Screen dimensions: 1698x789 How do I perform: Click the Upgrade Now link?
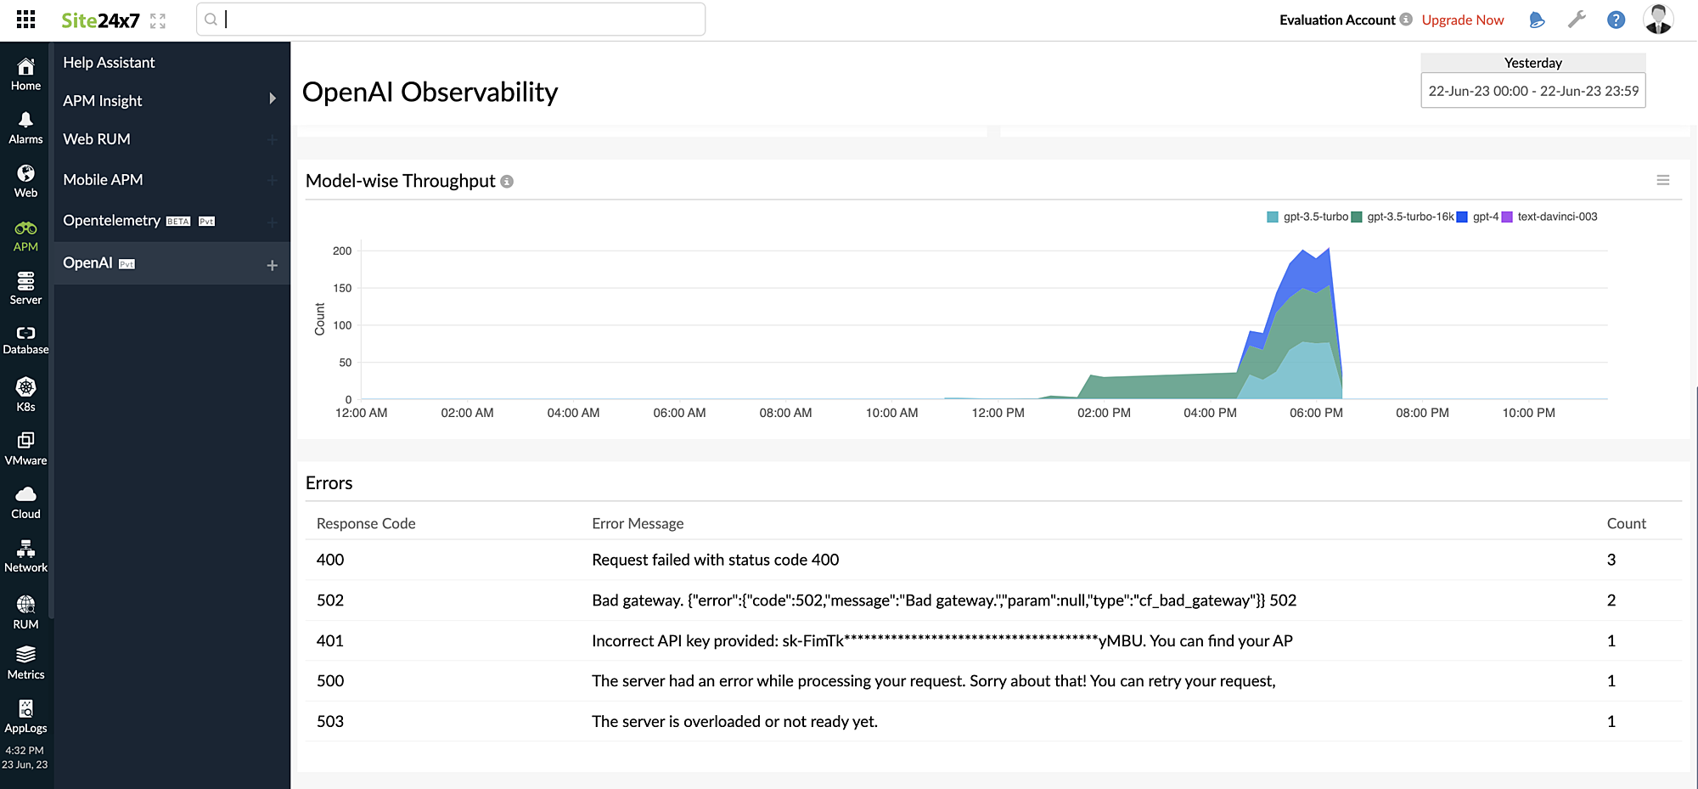(1463, 19)
